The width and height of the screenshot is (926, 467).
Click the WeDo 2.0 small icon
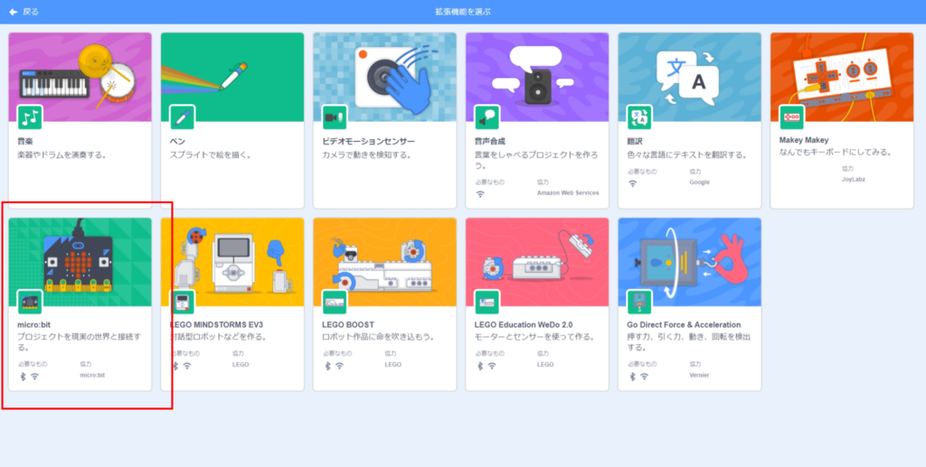487,302
